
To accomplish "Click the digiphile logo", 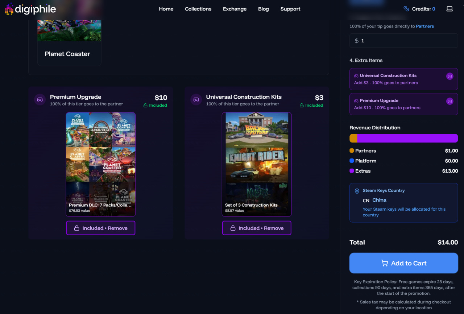I will [30, 9].
